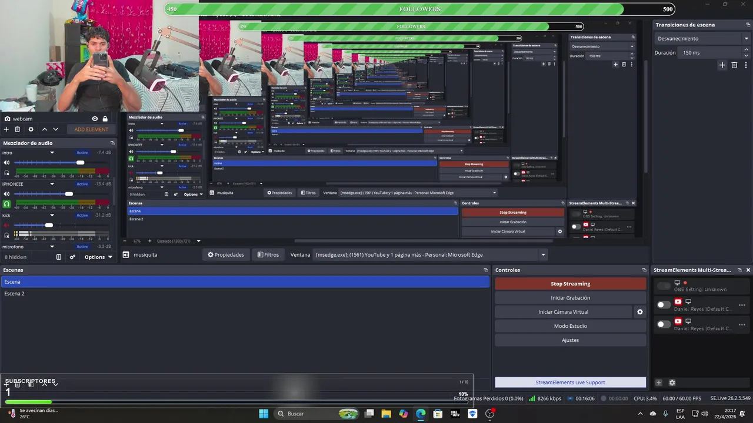Add a multi-stream output with plus icon
The height and width of the screenshot is (423, 753).
(x=659, y=382)
